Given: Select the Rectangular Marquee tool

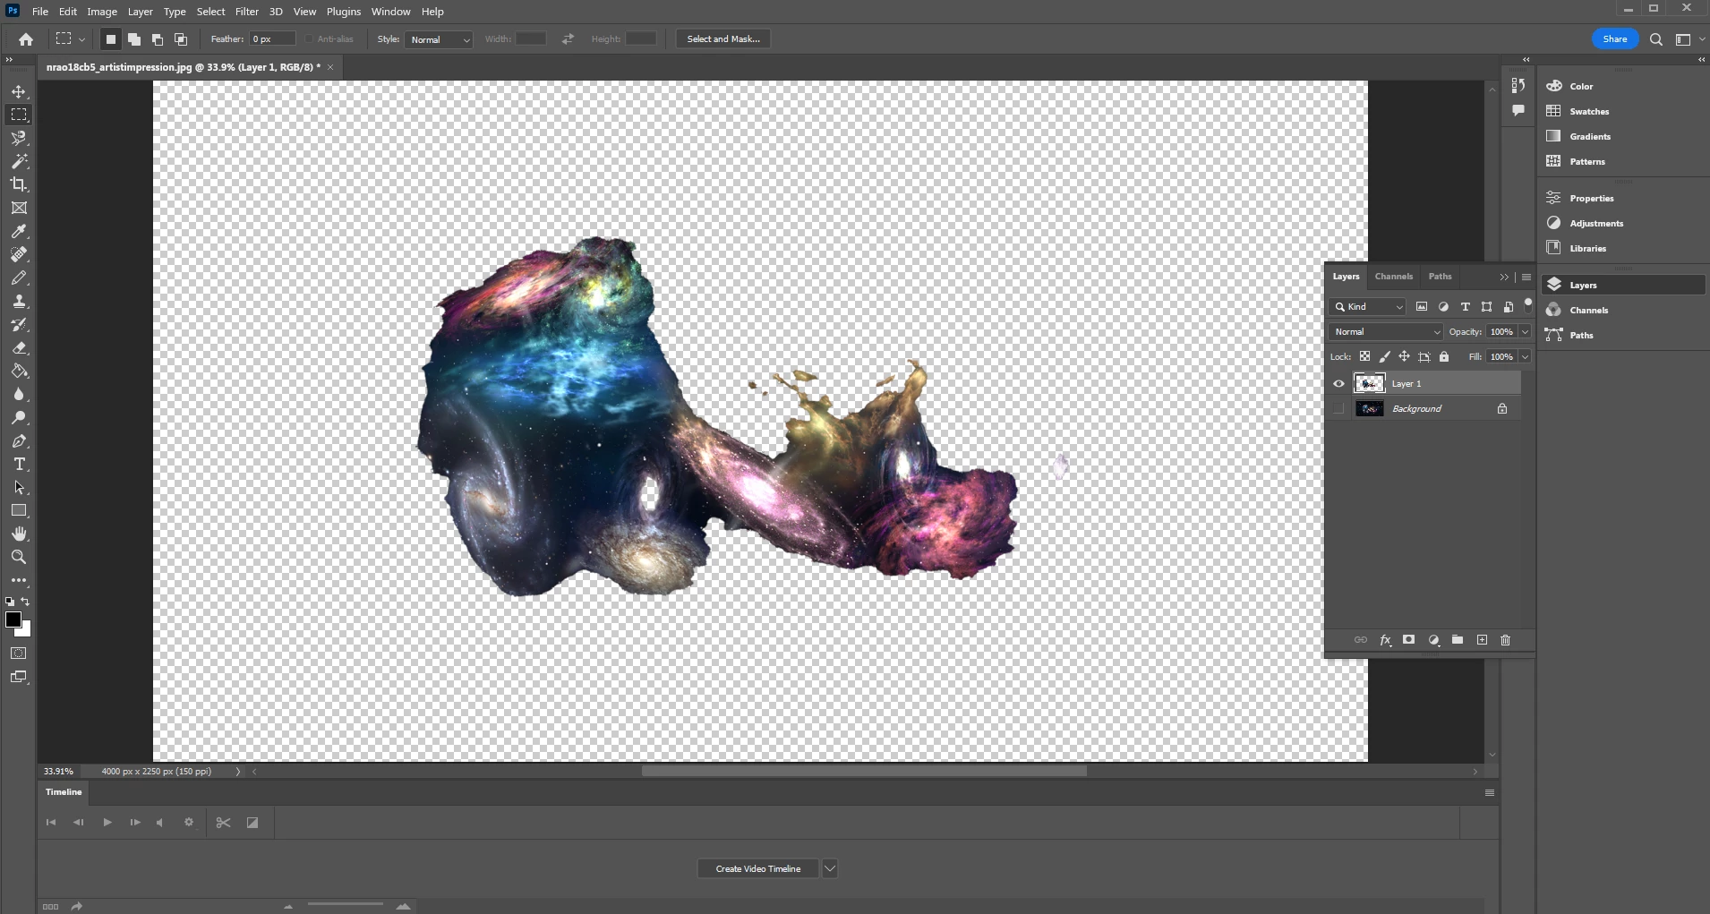Looking at the screenshot, I should [x=19, y=115].
